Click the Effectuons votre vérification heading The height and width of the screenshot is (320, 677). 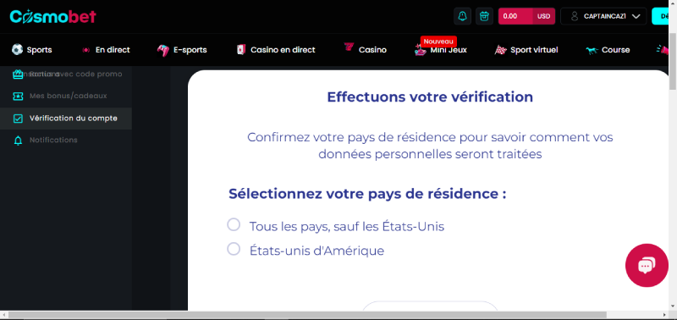[430, 97]
